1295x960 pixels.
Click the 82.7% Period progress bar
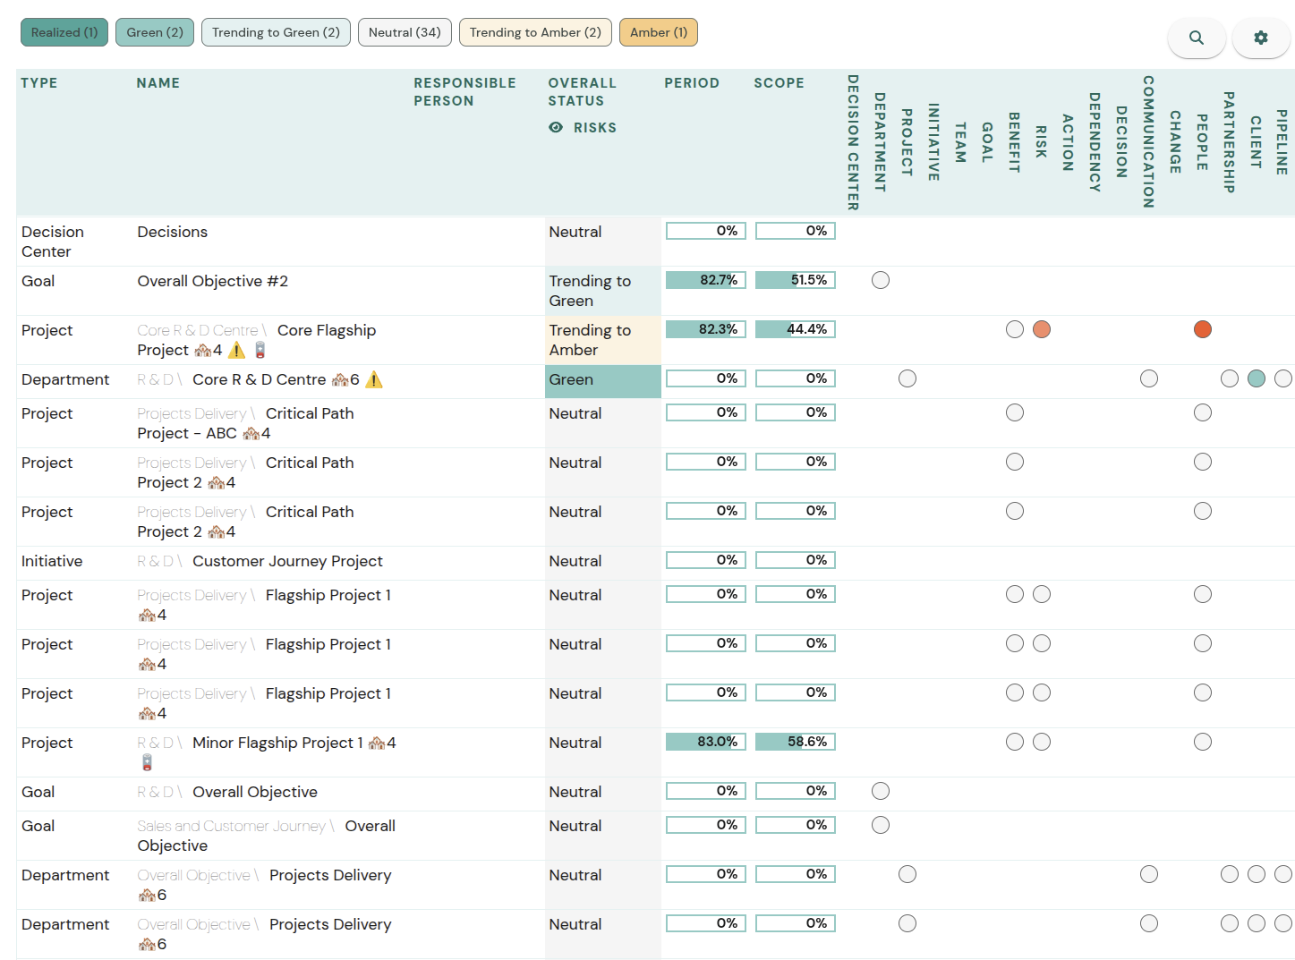click(x=706, y=280)
